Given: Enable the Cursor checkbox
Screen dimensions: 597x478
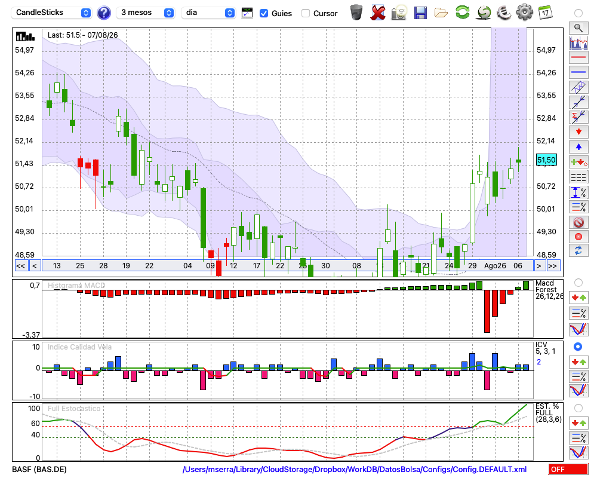Looking at the screenshot, I should [x=305, y=13].
